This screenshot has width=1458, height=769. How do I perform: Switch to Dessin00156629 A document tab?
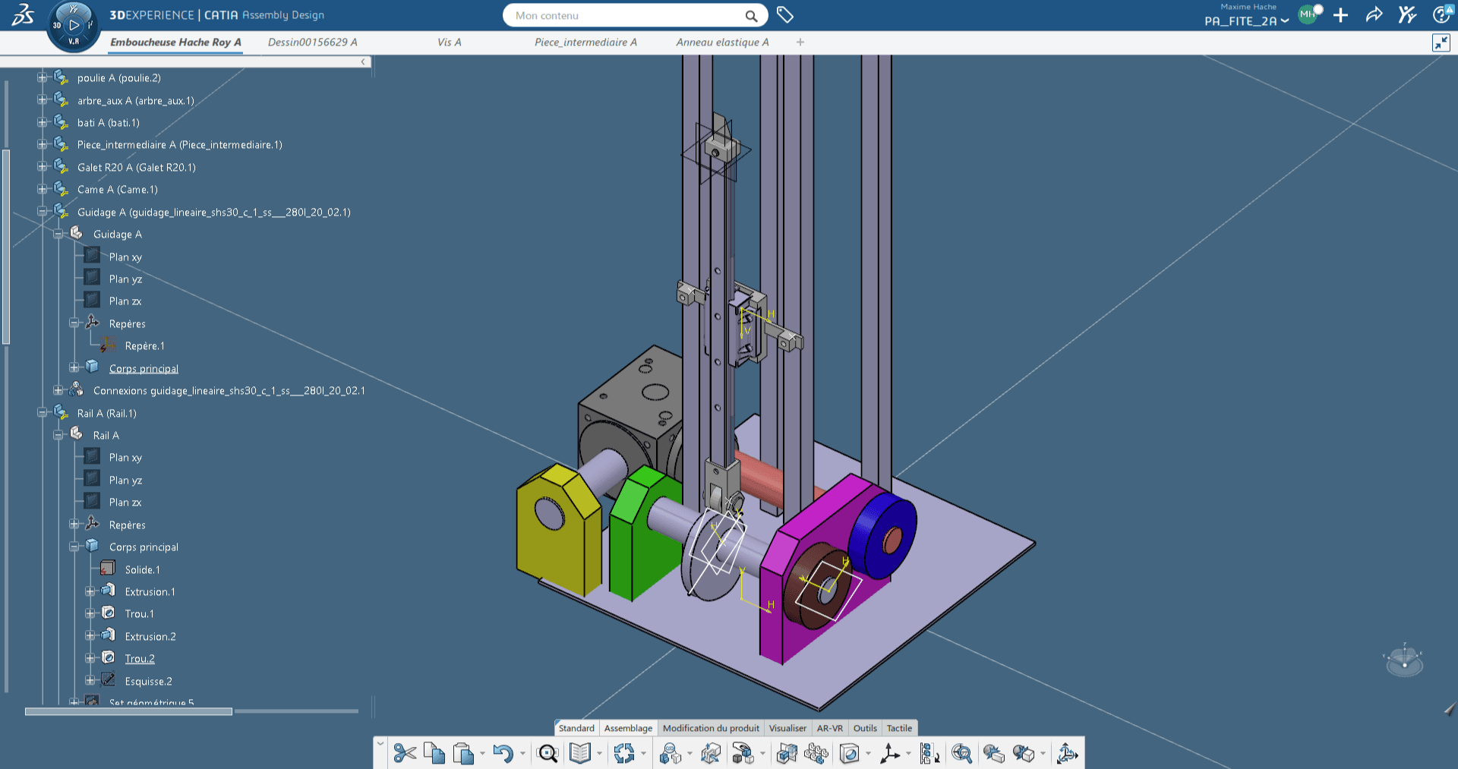point(312,43)
